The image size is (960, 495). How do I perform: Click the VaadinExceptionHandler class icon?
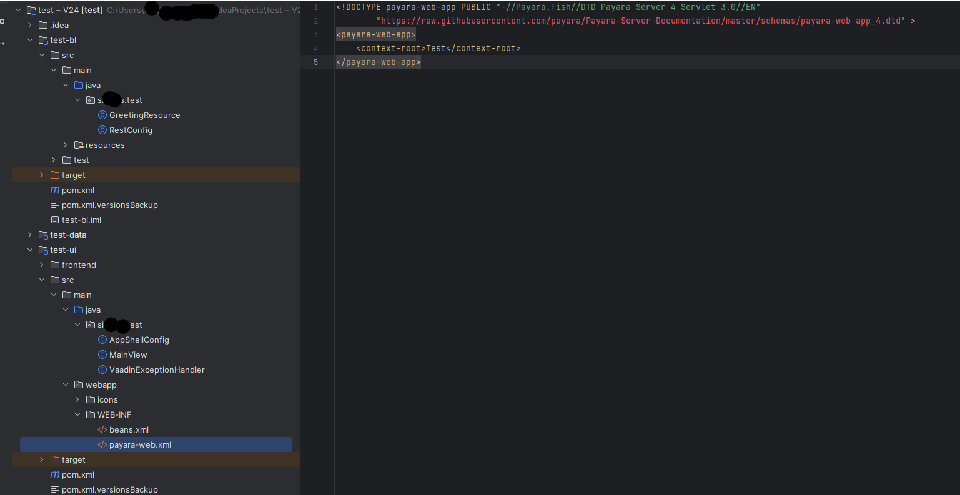pyautogui.click(x=102, y=370)
